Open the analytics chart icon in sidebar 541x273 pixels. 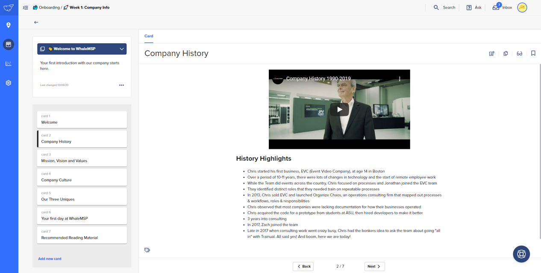[9, 64]
